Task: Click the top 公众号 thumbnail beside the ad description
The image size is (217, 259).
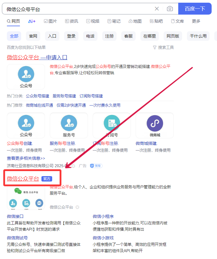Action: click(26, 77)
